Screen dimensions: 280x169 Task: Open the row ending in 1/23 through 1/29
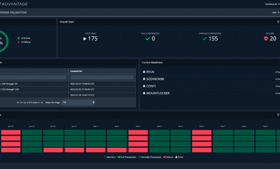coord(34,89)
